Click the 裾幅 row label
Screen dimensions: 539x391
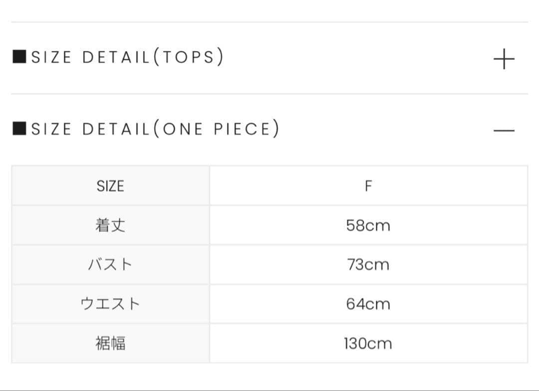pos(110,343)
